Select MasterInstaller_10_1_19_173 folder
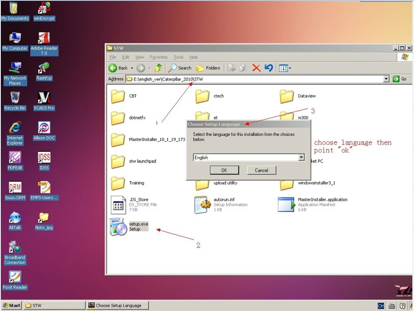 [x=148, y=139]
